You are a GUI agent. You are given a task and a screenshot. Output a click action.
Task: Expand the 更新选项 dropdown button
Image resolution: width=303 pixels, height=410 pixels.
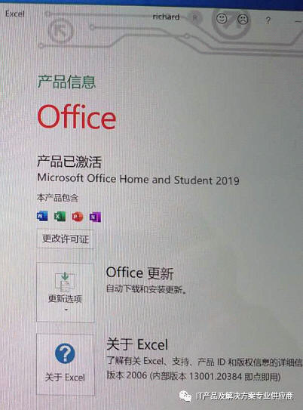tap(66, 292)
